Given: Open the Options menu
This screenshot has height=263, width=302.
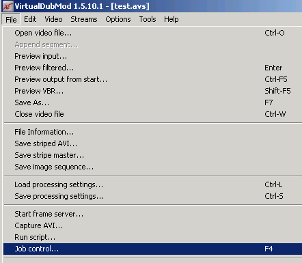Looking at the screenshot, I should point(118,19).
